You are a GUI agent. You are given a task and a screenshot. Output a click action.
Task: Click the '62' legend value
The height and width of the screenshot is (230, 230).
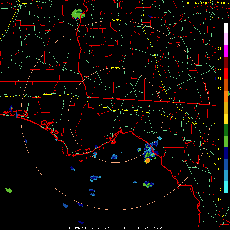coord(220,38)
